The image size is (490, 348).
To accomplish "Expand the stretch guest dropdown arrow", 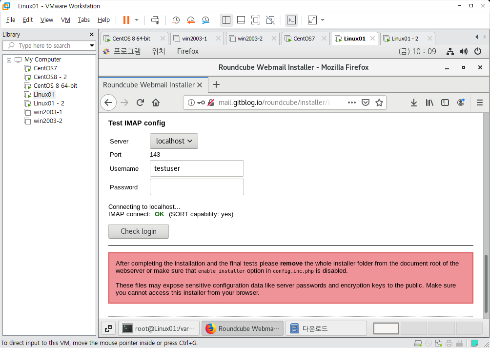I will click(323, 20).
